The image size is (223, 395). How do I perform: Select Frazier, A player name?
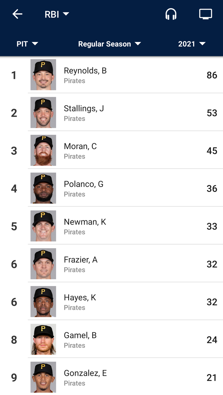click(81, 260)
